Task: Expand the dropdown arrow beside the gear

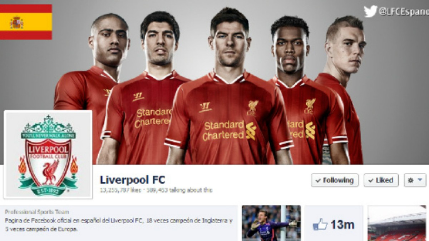Action: click(420, 180)
